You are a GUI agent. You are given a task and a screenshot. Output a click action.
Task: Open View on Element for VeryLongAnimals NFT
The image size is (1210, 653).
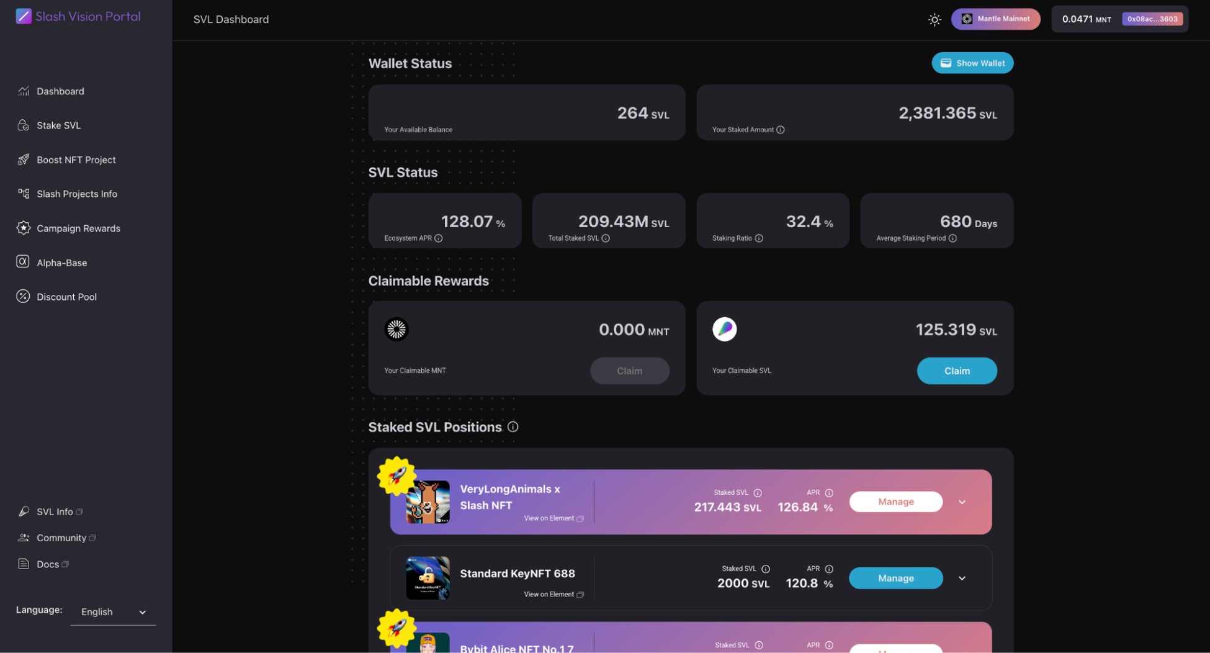(x=553, y=518)
